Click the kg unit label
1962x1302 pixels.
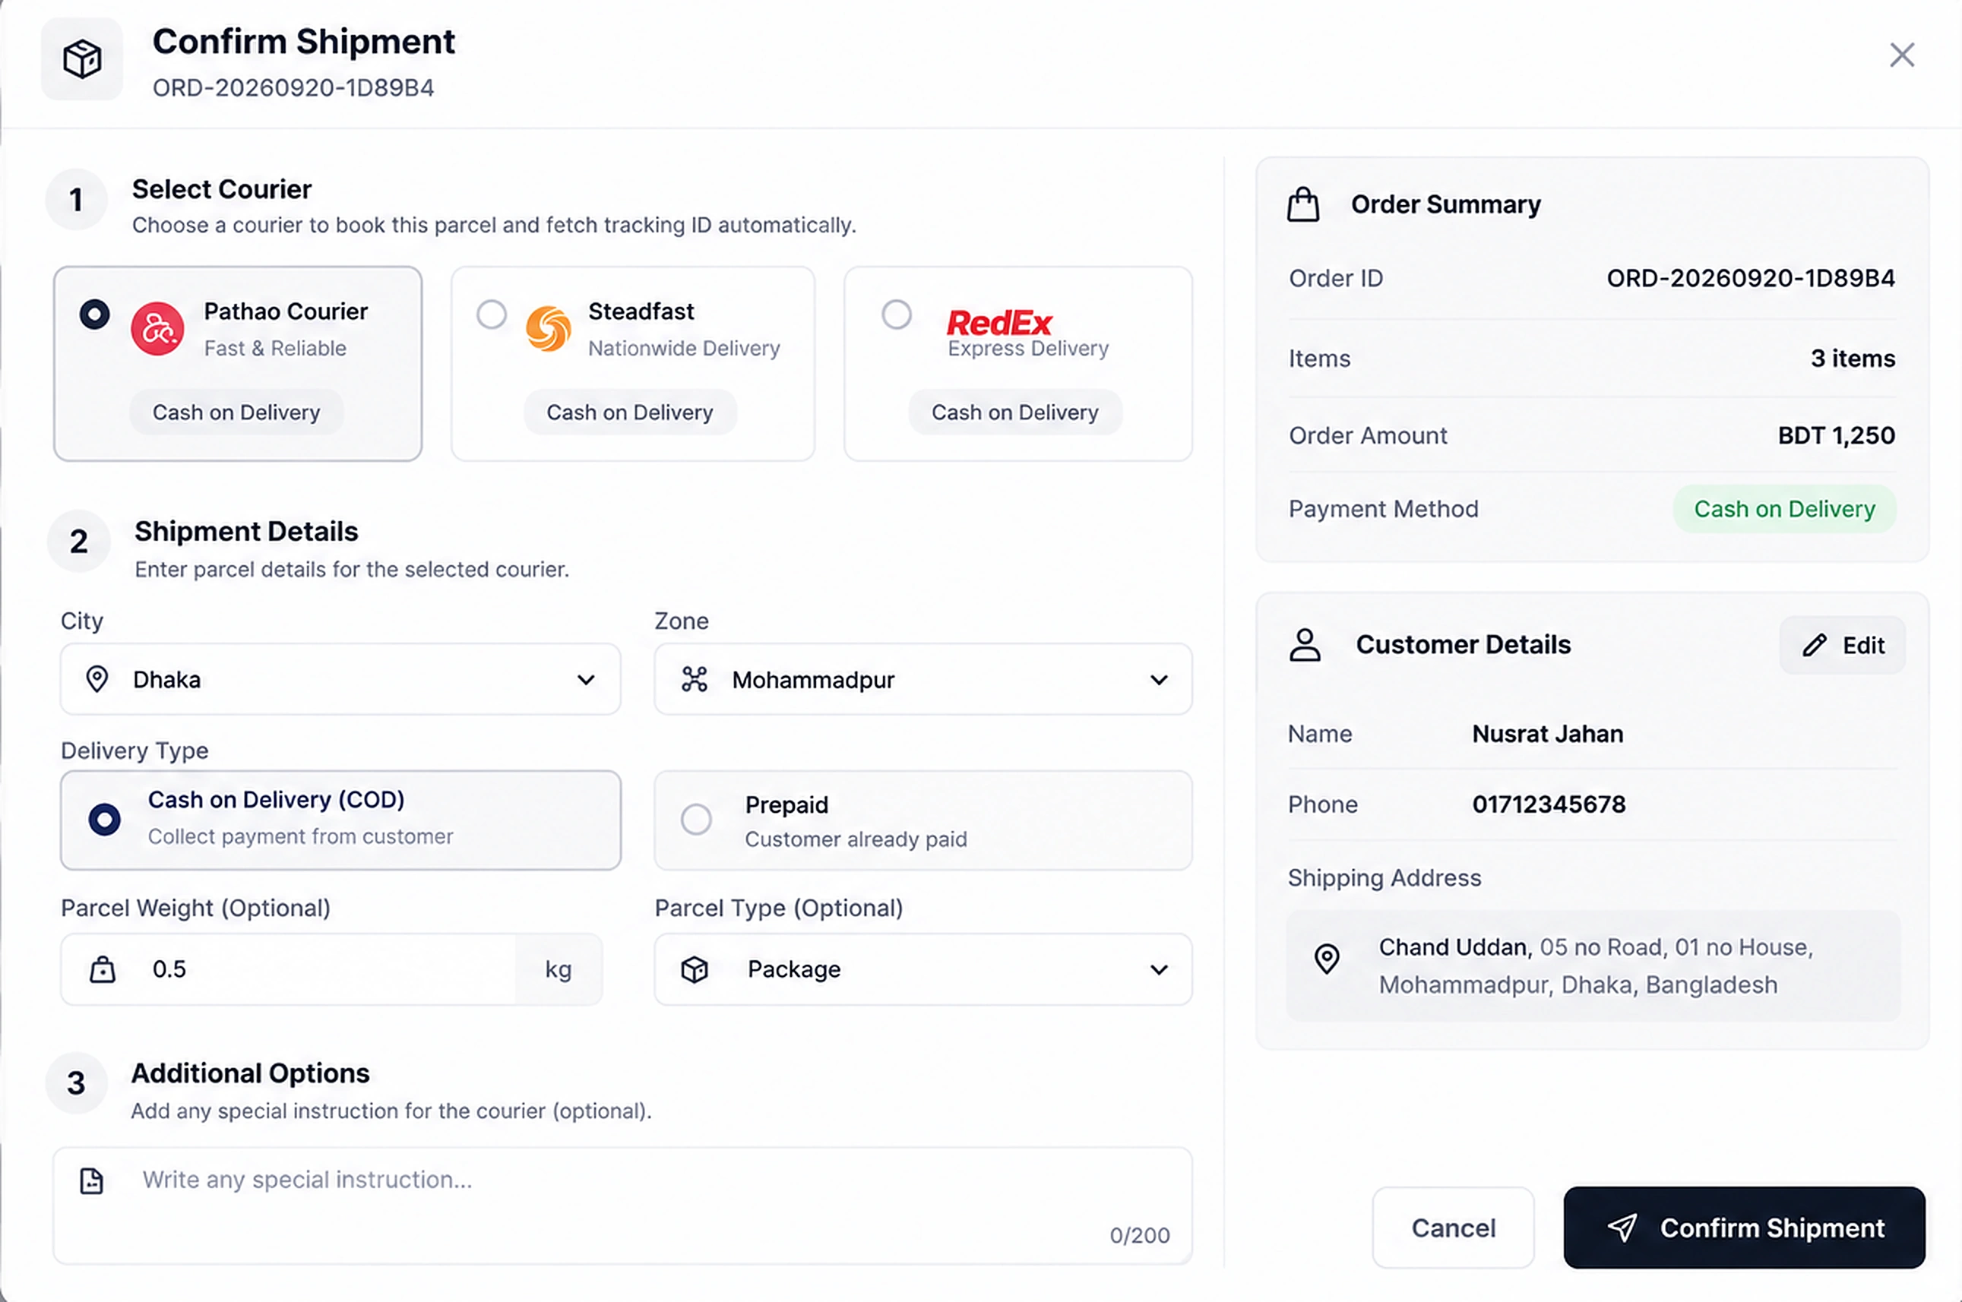(559, 969)
